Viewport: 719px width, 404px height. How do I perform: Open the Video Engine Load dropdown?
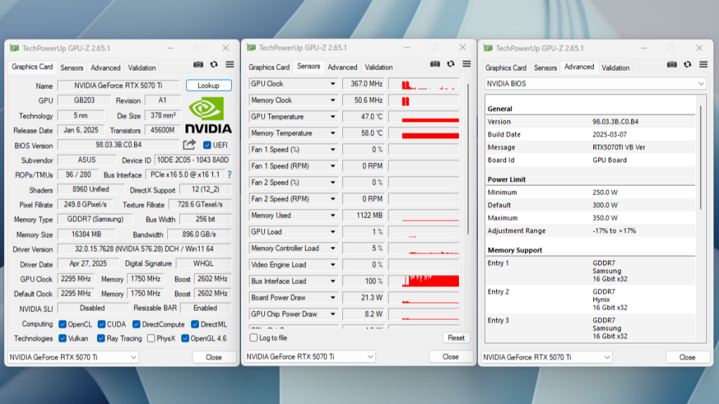(332, 265)
